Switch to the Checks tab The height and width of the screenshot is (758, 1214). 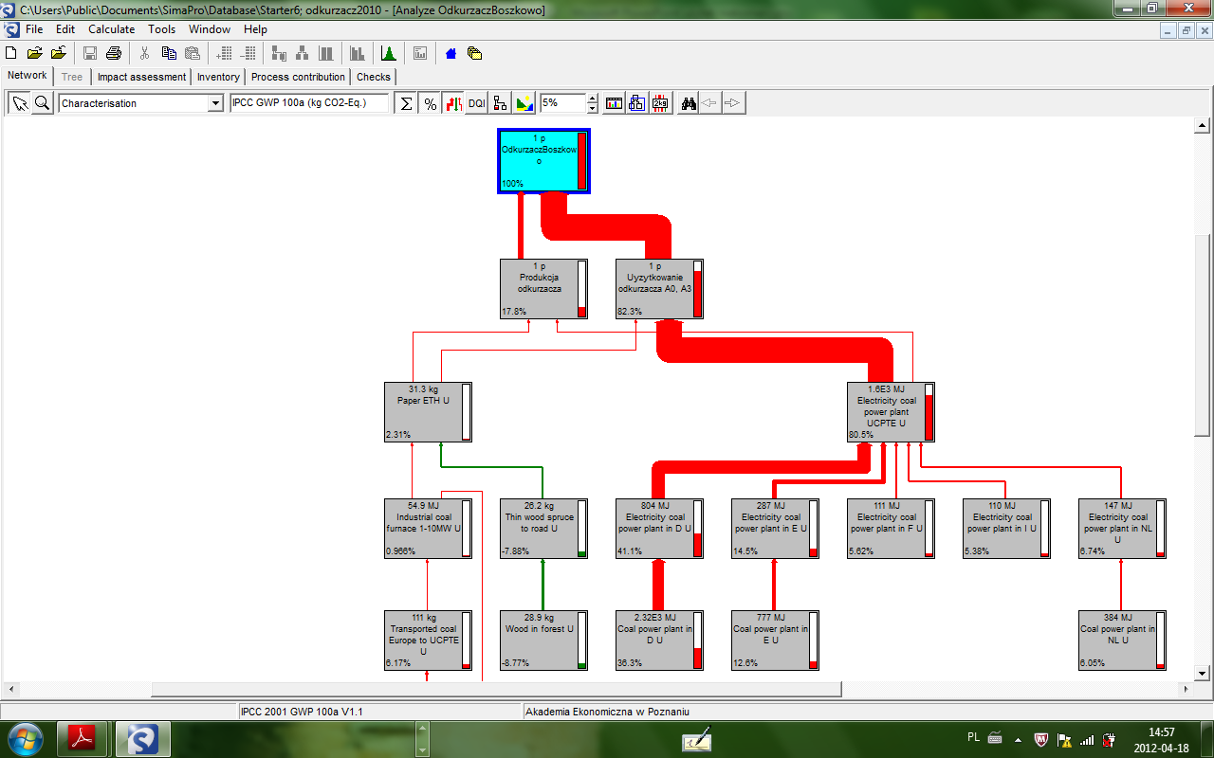click(374, 77)
